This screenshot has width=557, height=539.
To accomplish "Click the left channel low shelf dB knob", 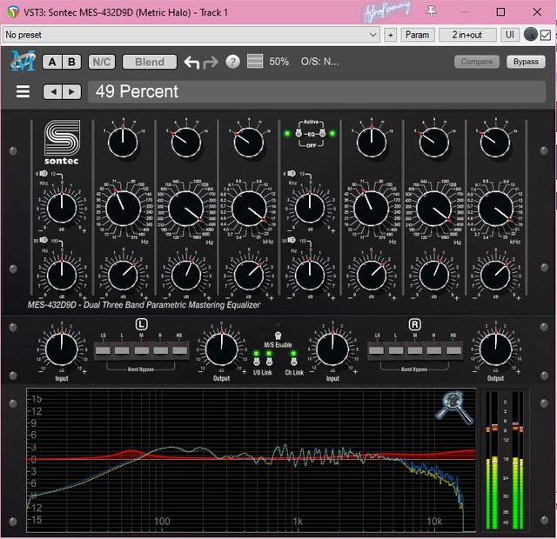I will 62,275.
